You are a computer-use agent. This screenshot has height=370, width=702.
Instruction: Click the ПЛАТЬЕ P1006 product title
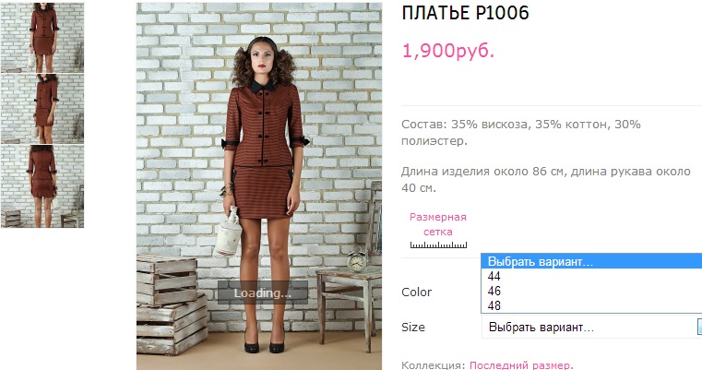pos(465,13)
